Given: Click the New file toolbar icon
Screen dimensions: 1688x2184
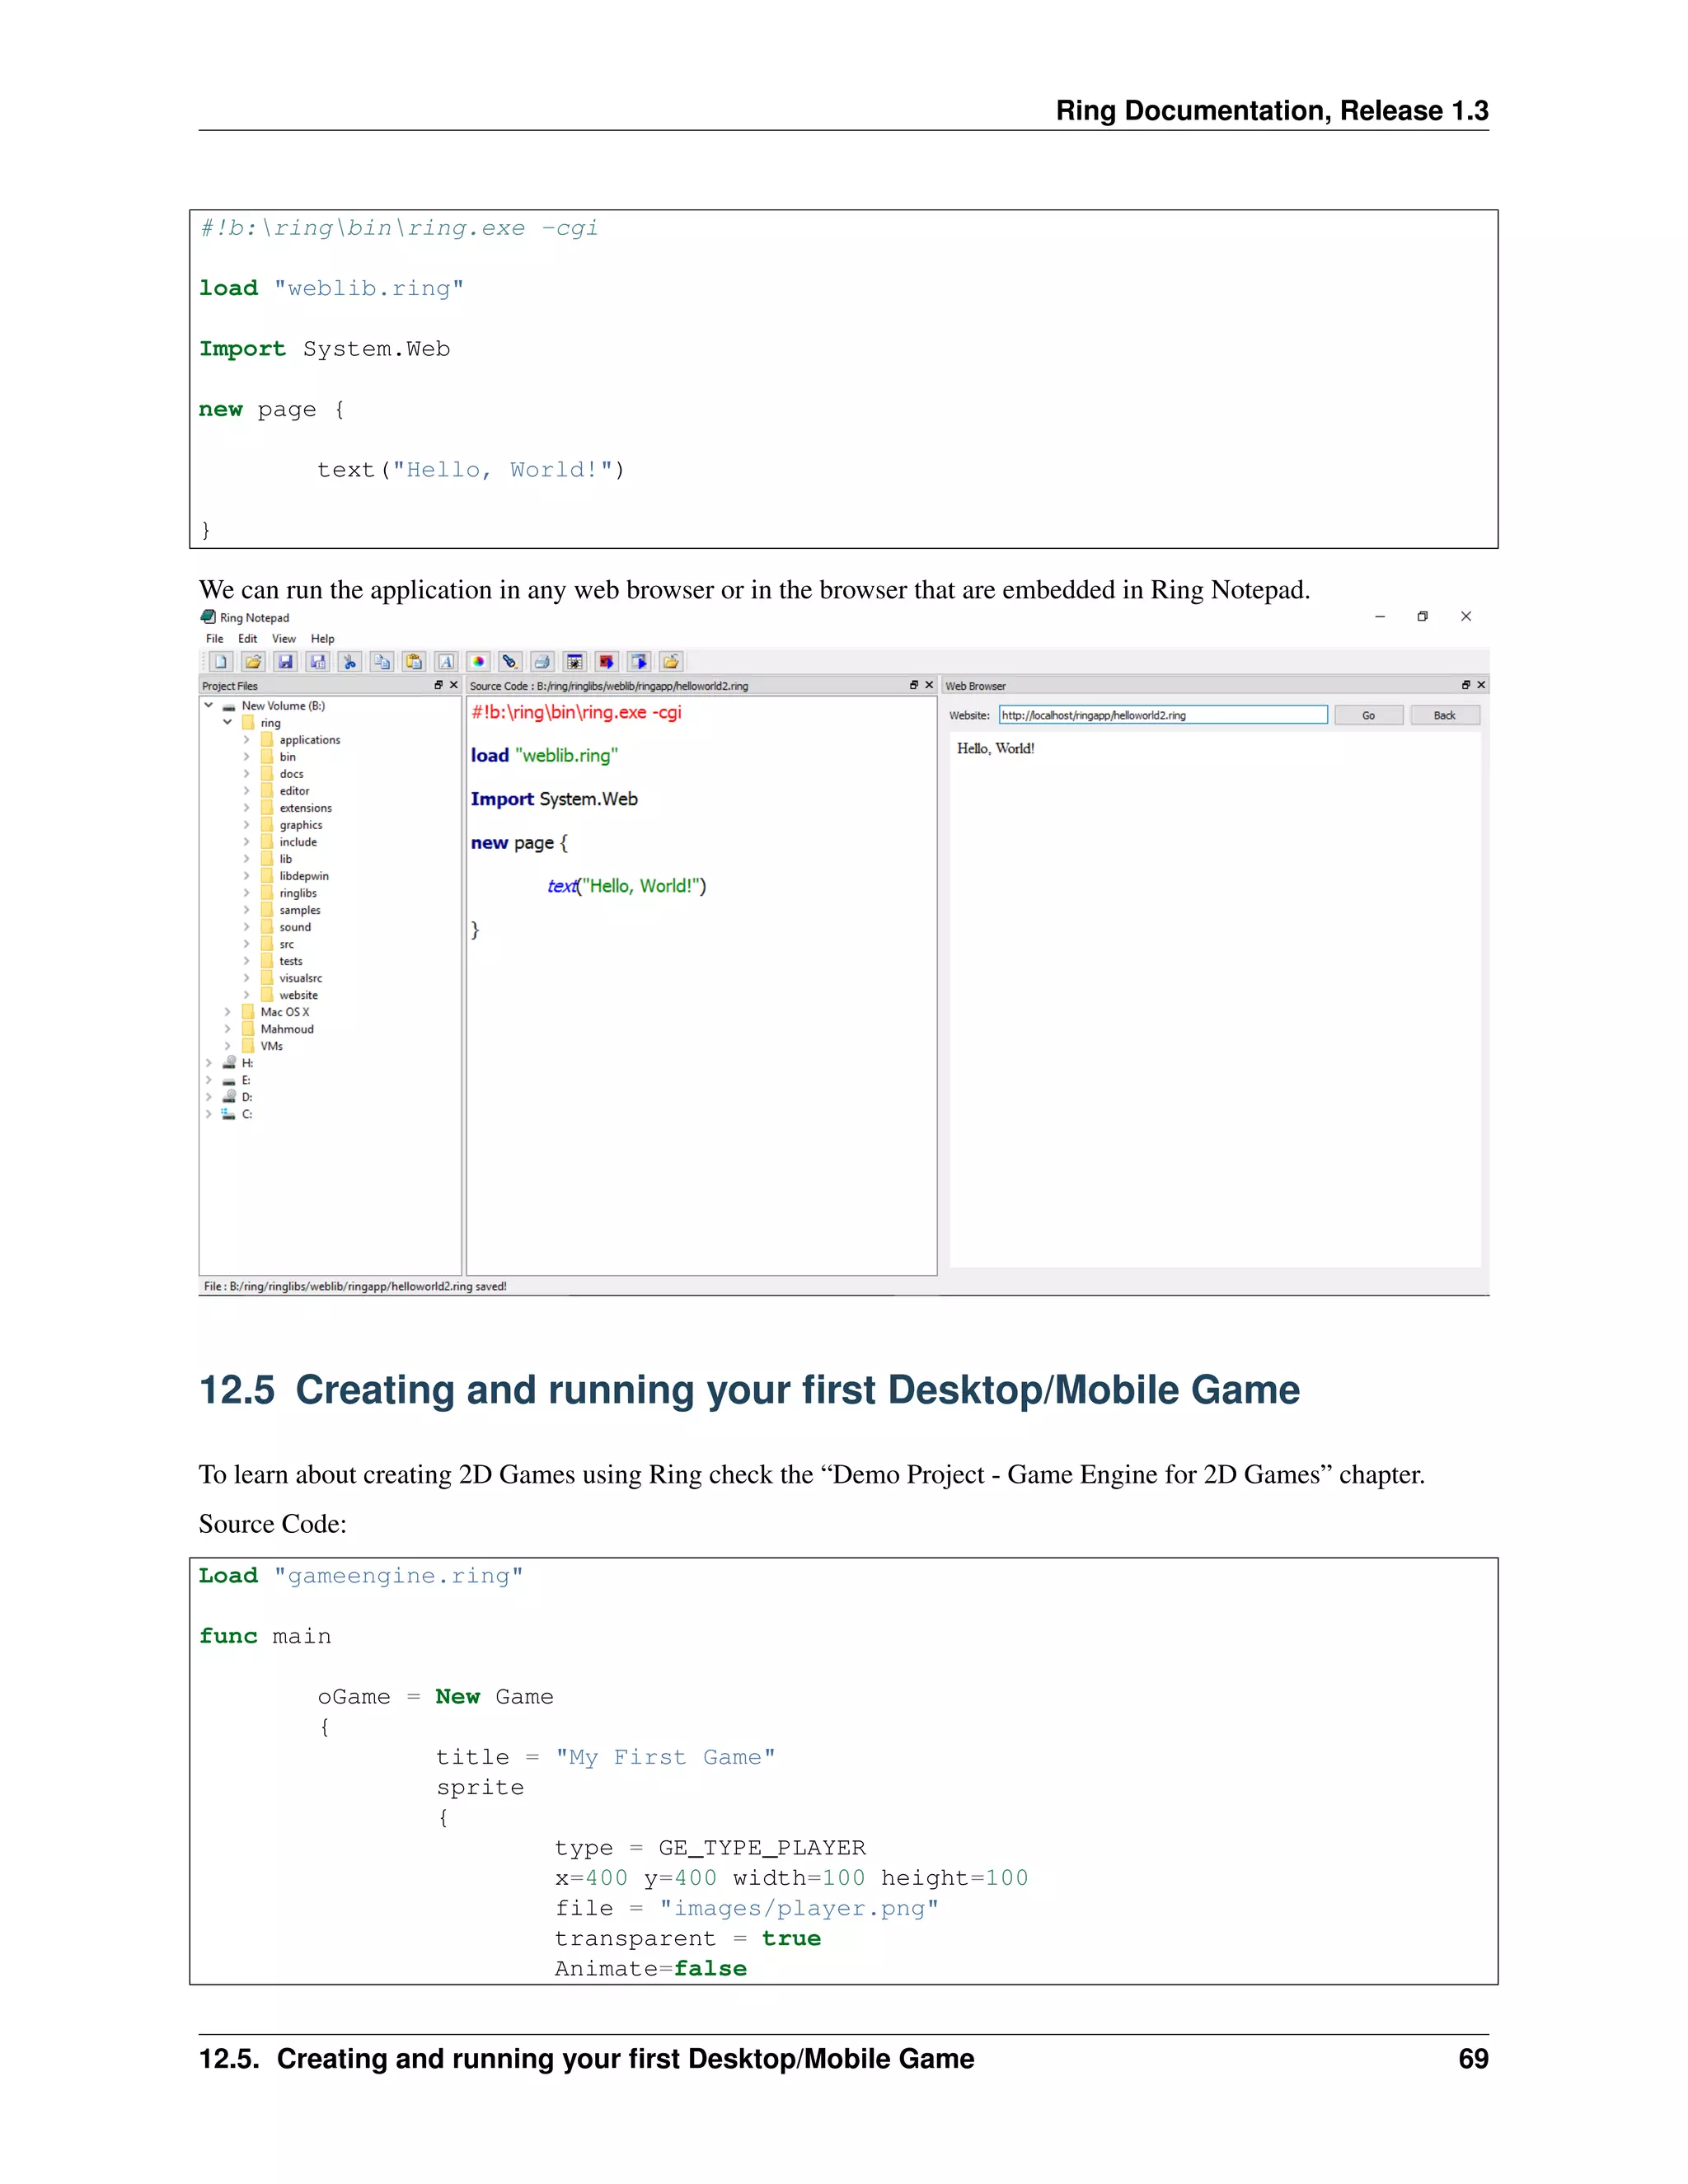Looking at the screenshot, I should tap(221, 662).
